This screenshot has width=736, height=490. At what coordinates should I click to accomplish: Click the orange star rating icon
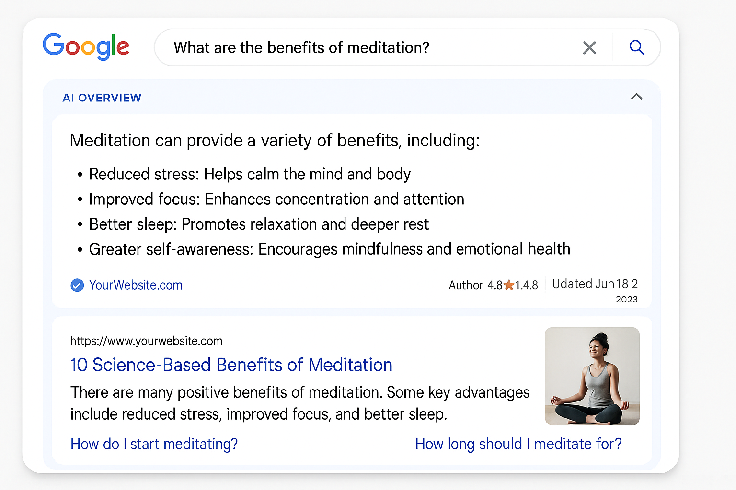click(508, 285)
